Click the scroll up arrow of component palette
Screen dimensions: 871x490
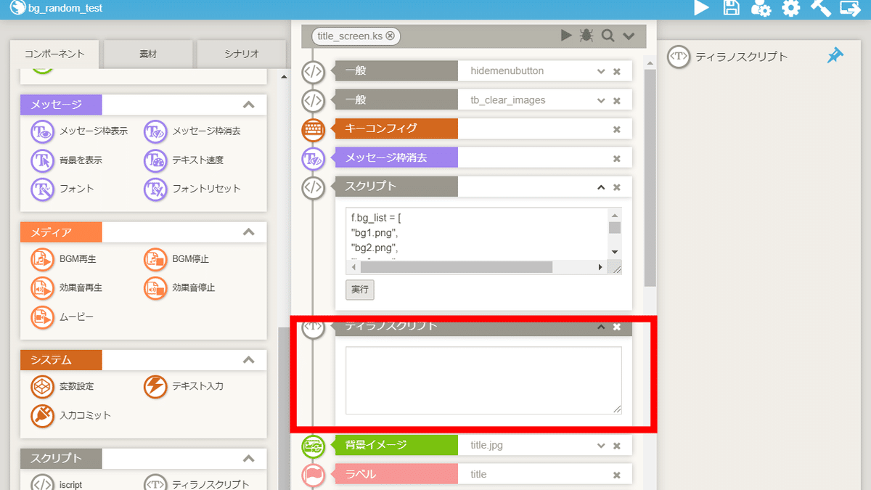tap(283, 75)
